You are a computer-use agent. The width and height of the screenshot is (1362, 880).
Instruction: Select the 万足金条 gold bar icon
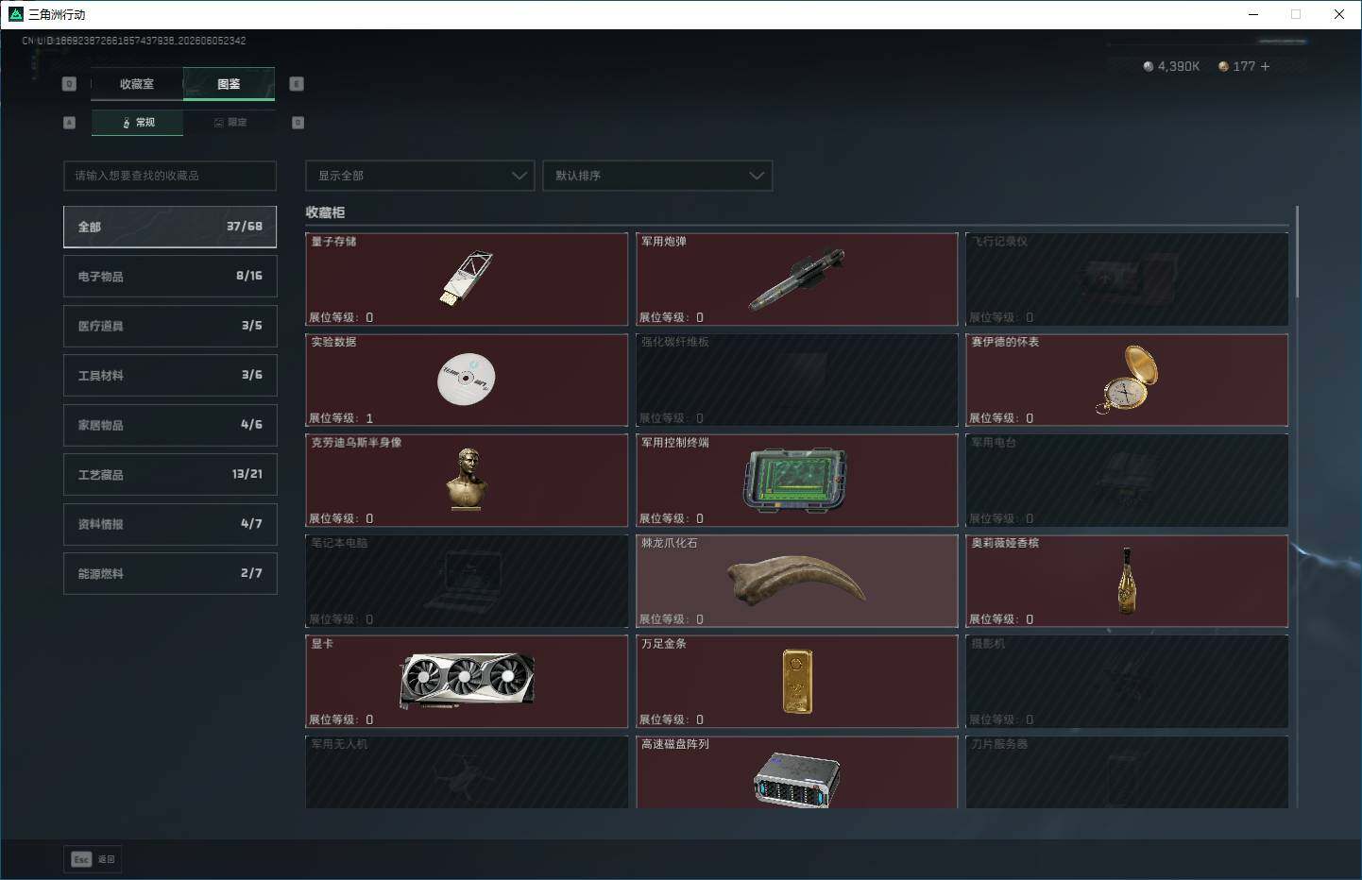(x=797, y=681)
